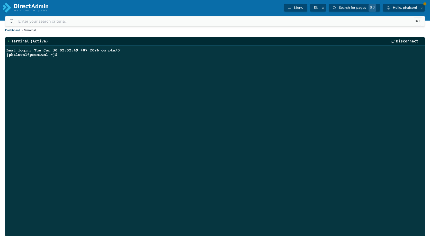Click the orange notification dot
The image size is (430, 242).
[x=425, y=4]
